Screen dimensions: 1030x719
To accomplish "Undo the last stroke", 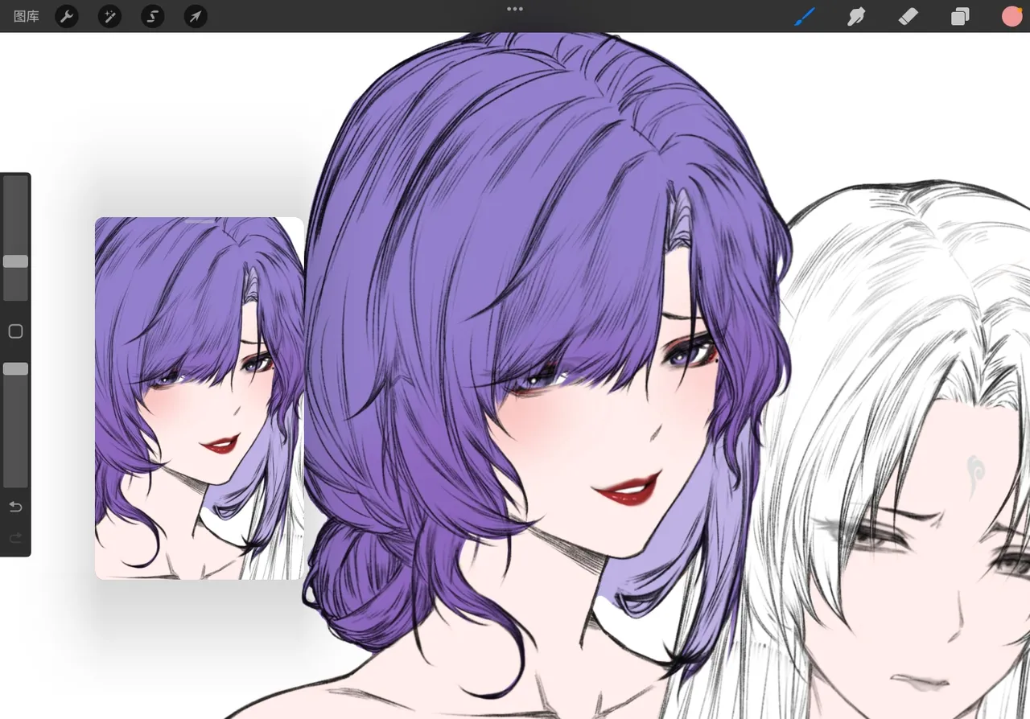I will click(15, 507).
